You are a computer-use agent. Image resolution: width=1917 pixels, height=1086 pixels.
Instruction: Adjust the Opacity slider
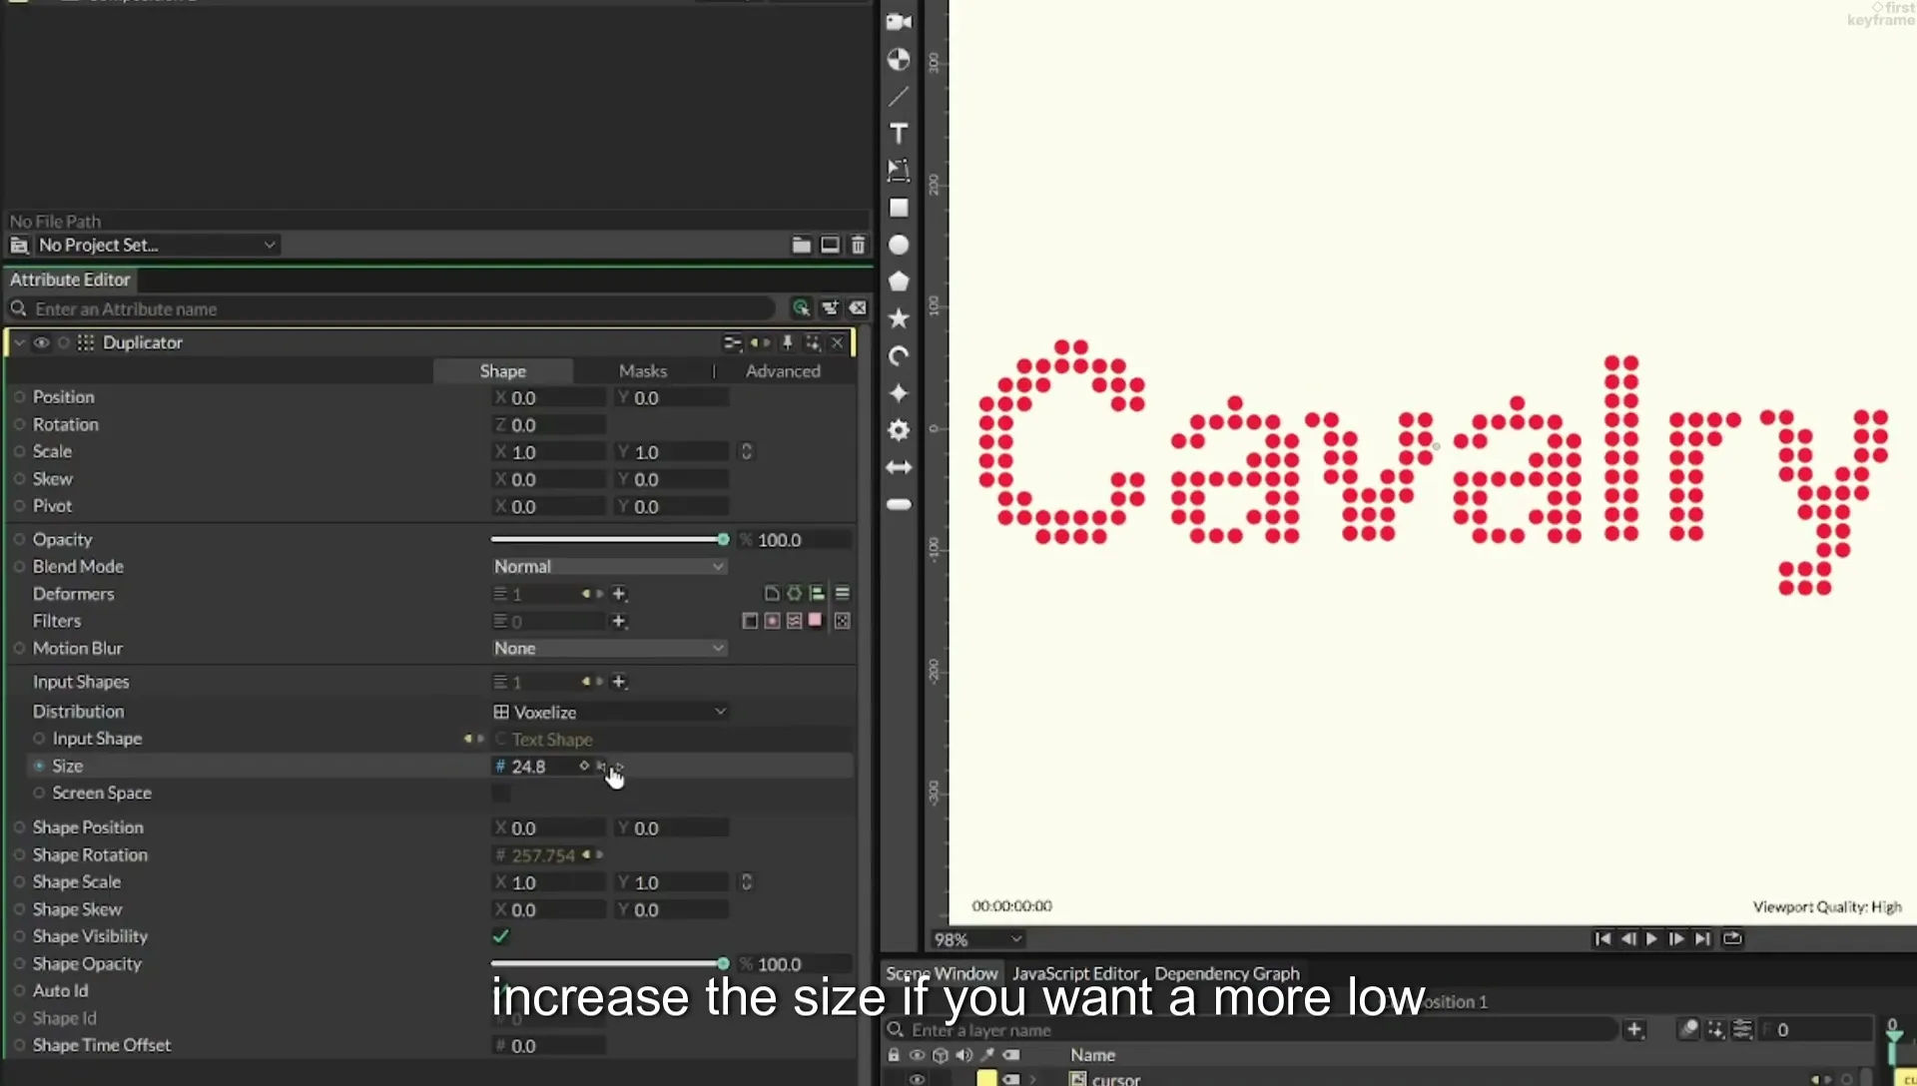[x=609, y=539]
